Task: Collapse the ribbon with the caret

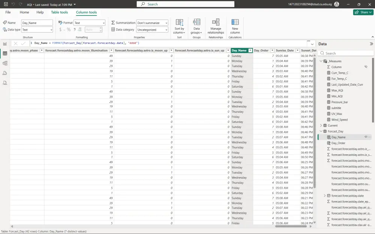Action: tap(372, 37)
